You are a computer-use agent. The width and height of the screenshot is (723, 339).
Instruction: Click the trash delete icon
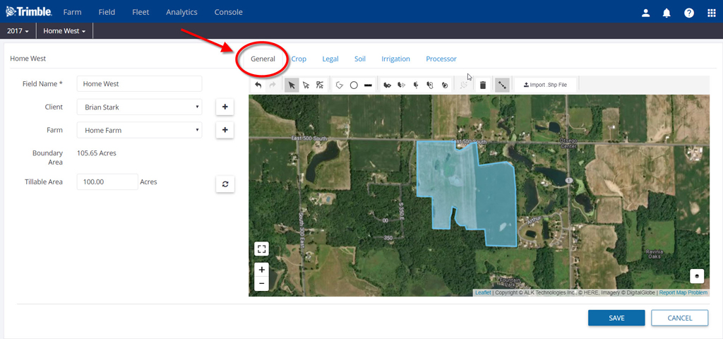(x=483, y=85)
